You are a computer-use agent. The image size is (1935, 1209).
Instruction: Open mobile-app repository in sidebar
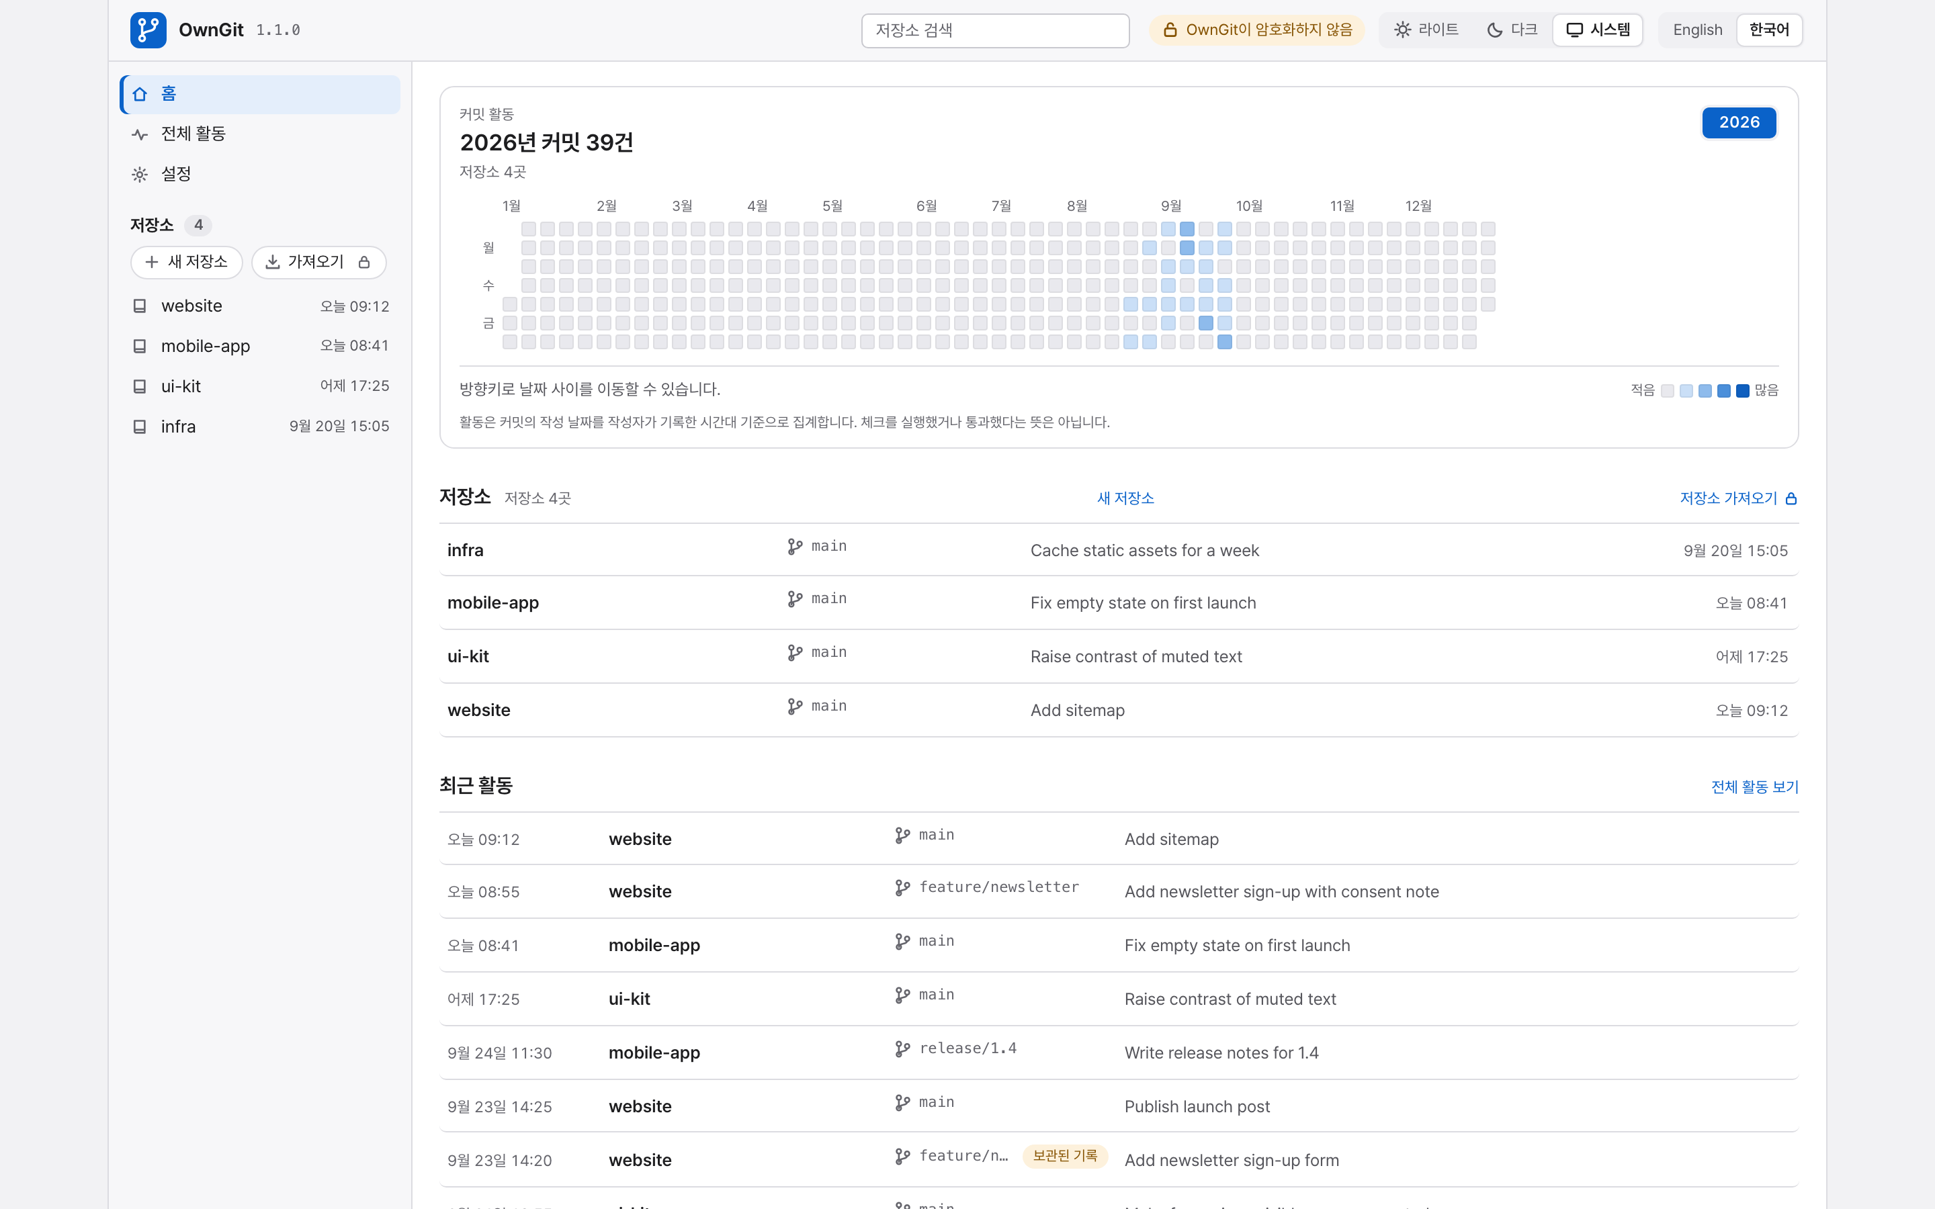click(x=261, y=346)
